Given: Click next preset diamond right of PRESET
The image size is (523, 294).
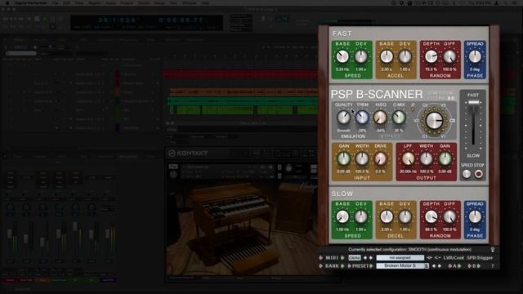Looking at the screenshot, I should (371, 266).
